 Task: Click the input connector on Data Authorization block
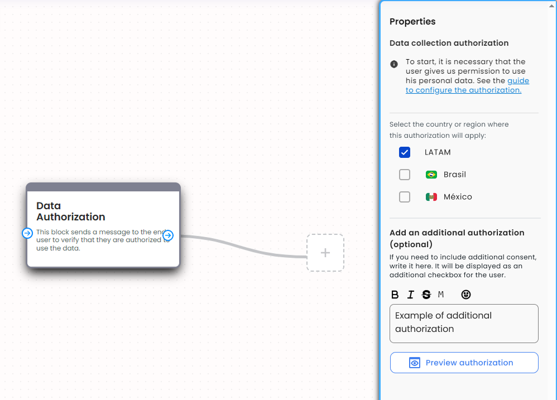(x=27, y=233)
